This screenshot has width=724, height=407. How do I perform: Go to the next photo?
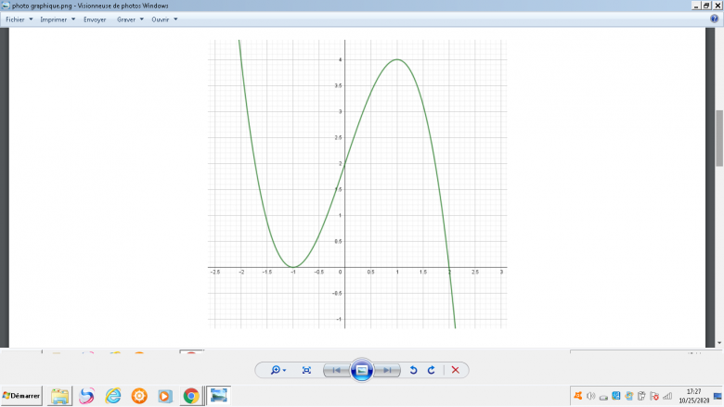387,370
